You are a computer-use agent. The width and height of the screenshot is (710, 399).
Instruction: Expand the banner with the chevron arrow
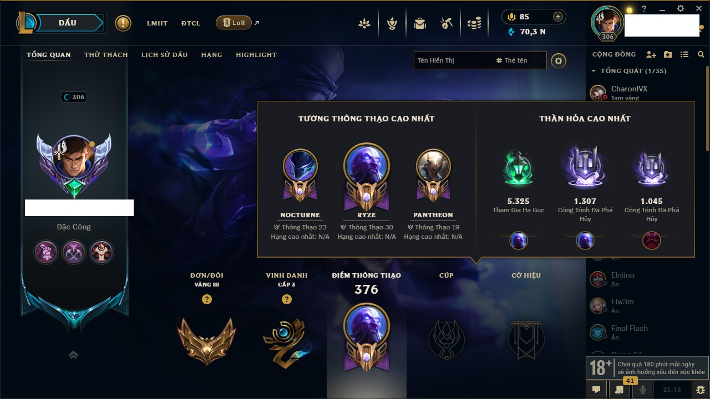point(74,355)
